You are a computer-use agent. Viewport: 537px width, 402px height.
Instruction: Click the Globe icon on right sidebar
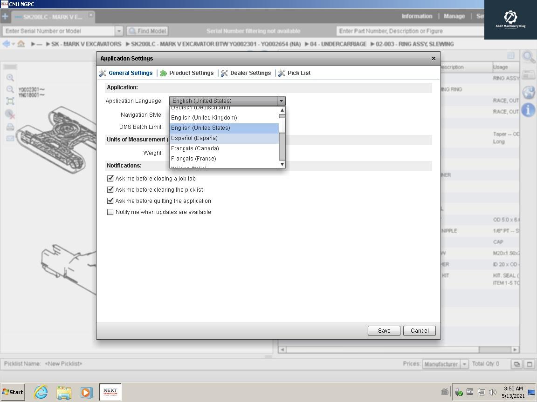point(529,91)
